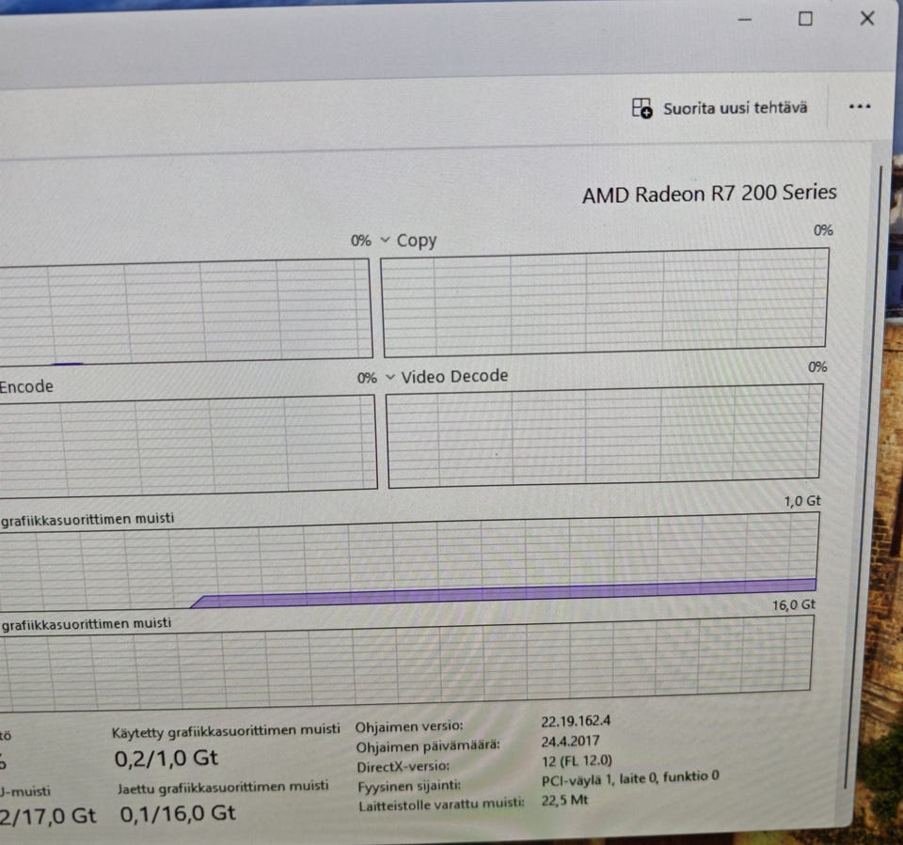Click the Copy engine label
The image size is (903, 845).
pyautogui.click(x=417, y=241)
